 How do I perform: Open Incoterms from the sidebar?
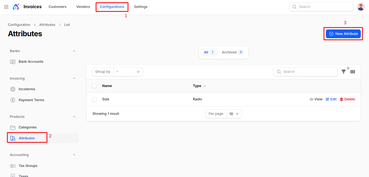(x=27, y=89)
